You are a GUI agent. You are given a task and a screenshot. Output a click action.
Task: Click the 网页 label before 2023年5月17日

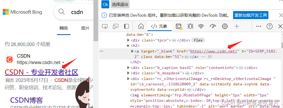pyautogui.click(x=10, y=80)
